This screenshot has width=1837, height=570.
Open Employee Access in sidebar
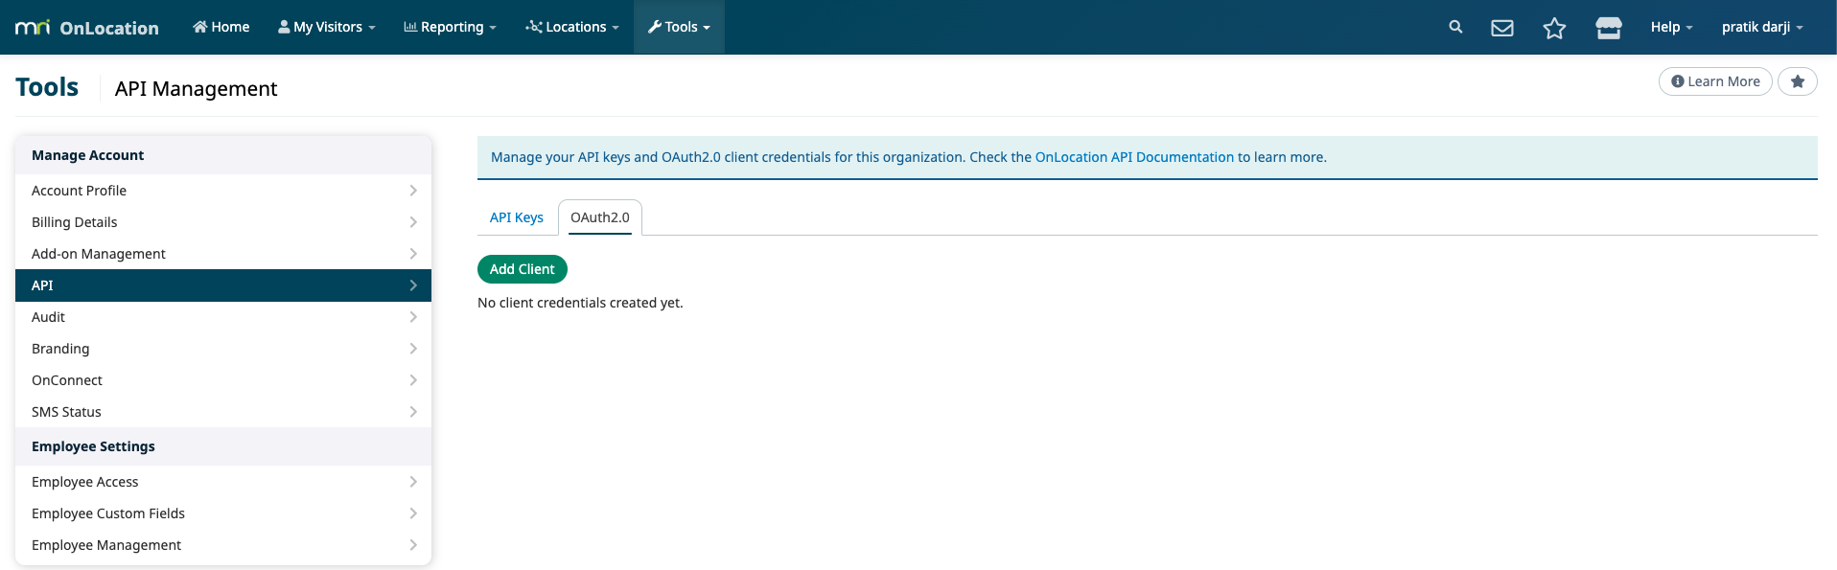click(223, 482)
